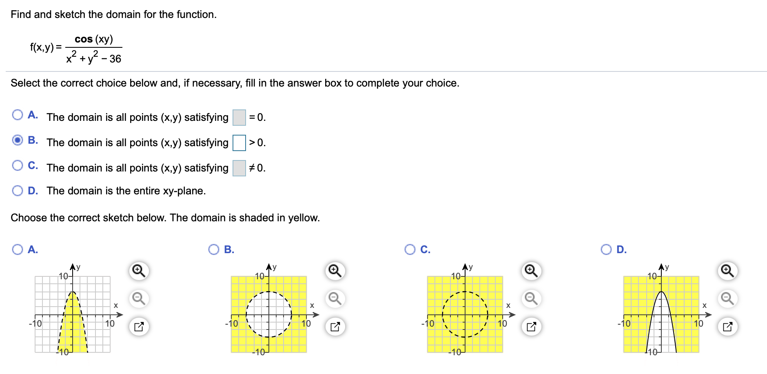The height and width of the screenshot is (374, 767).
Task: Select sketch choice B radio button
Action: [214, 249]
